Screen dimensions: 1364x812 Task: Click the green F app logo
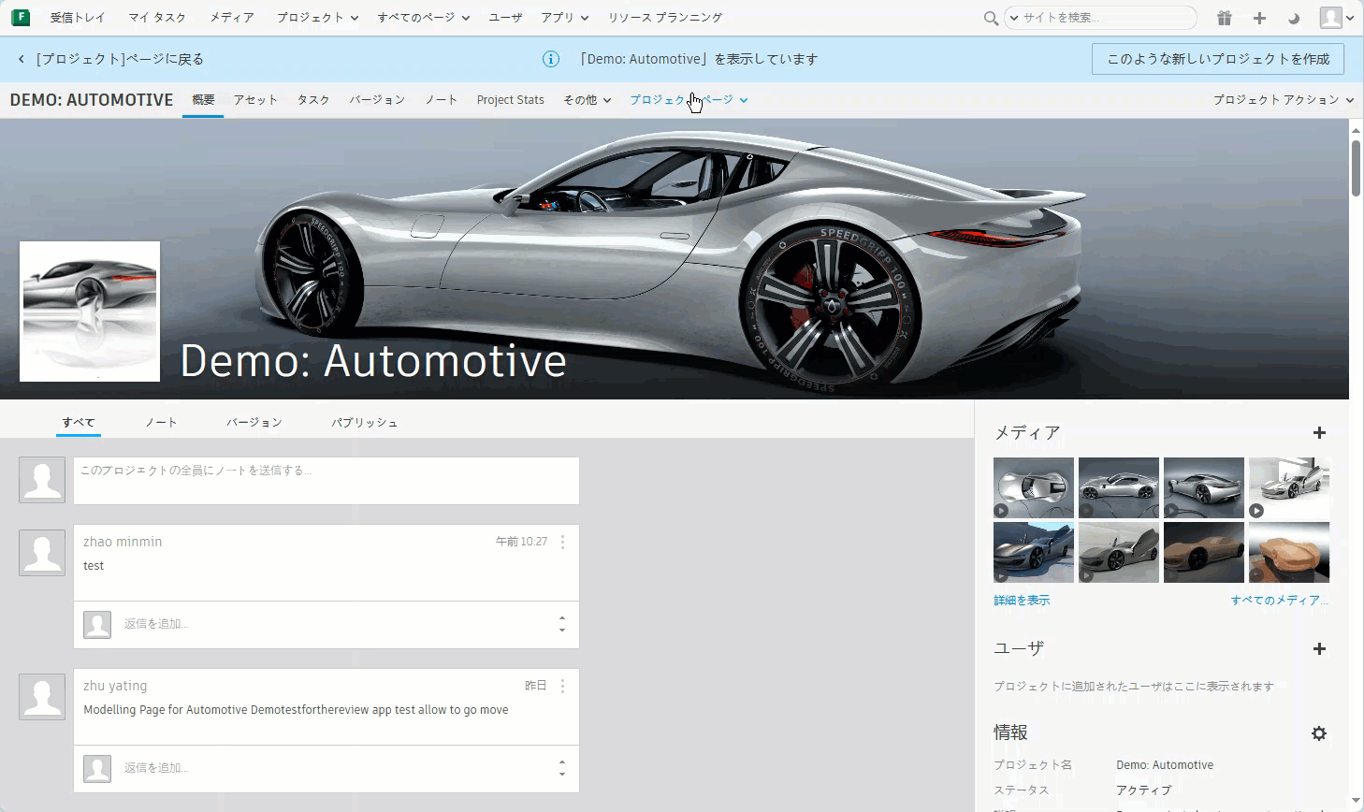[21, 18]
